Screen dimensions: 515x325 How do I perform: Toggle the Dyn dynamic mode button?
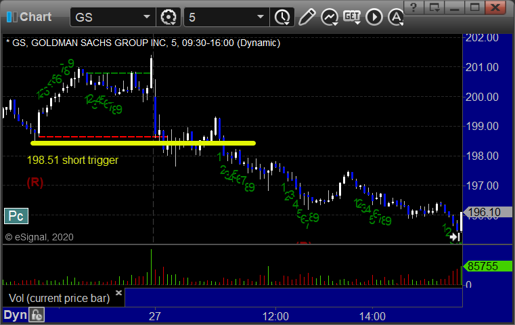(x=15, y=315)
